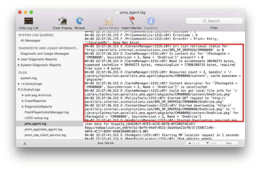Image resolution: width=261 pixels, height=170 pixels.
Task: Click the magnifier icon in Search field
Action: tap(205, 21)
